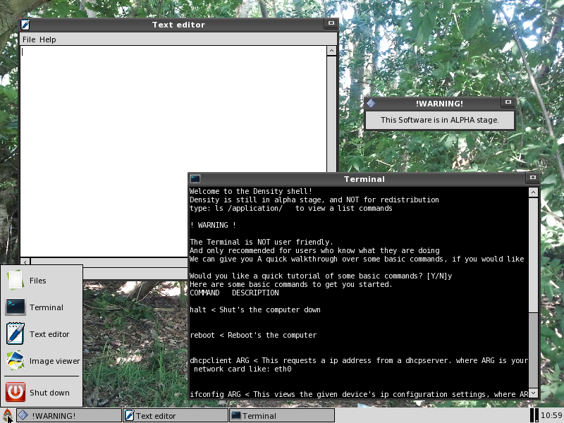The image size is (564, 423).
Task: Click Terminal scrollbar down arrow
Action: [533, 393]
